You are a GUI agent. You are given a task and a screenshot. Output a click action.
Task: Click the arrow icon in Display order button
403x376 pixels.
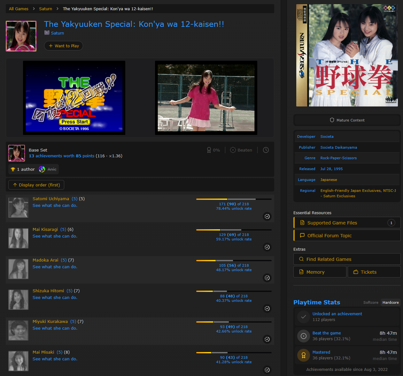15,185
